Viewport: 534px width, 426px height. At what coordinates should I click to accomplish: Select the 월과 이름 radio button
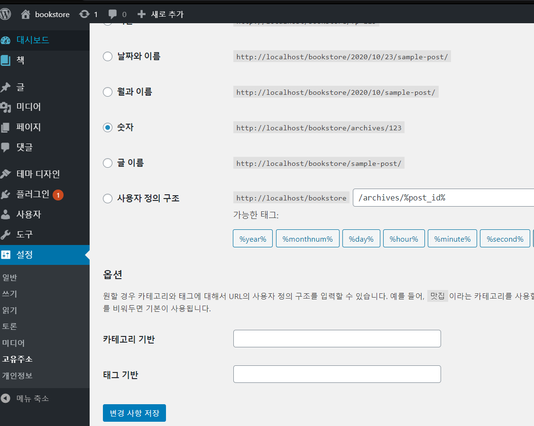pyautogui.click(x=108, y=92)
